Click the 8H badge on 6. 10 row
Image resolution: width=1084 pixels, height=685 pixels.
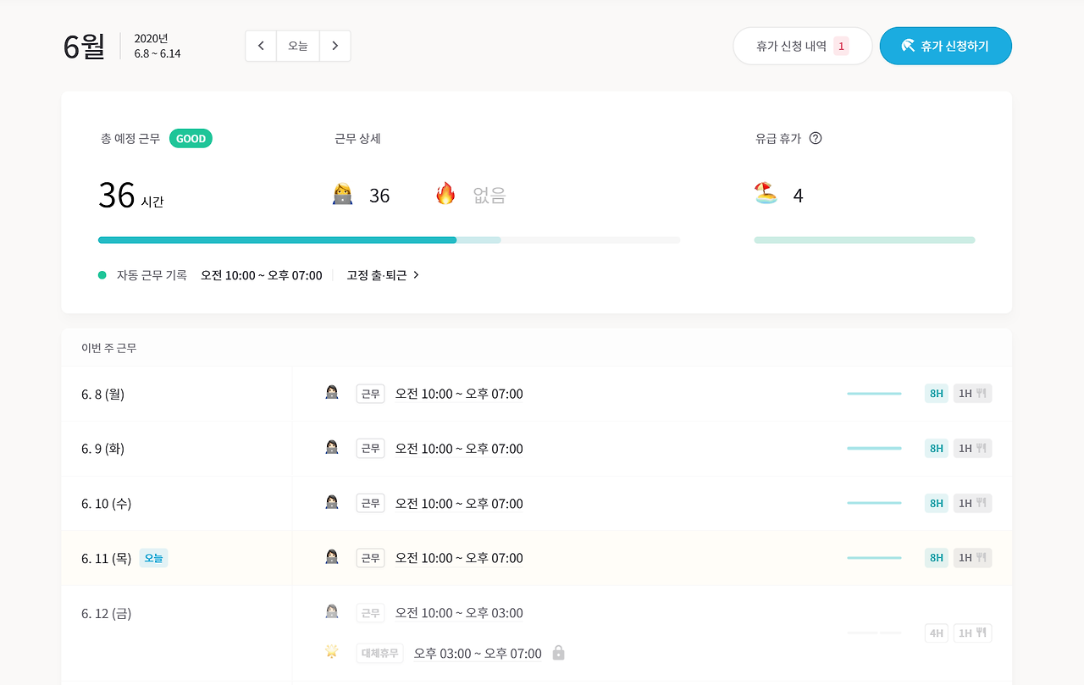(937, 503)
